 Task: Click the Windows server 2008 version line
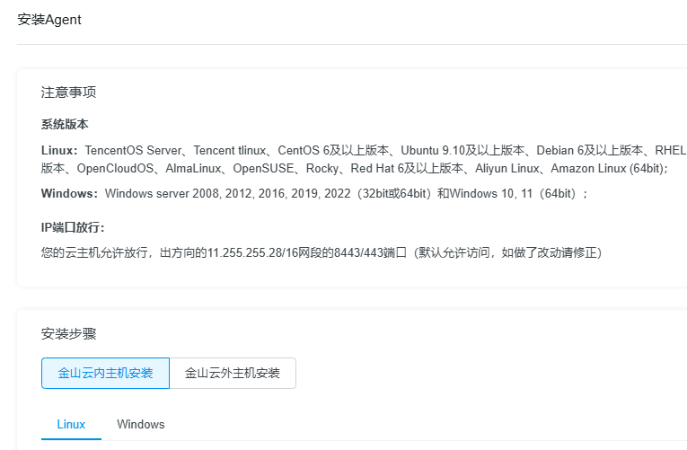click(x=346, y=193)
